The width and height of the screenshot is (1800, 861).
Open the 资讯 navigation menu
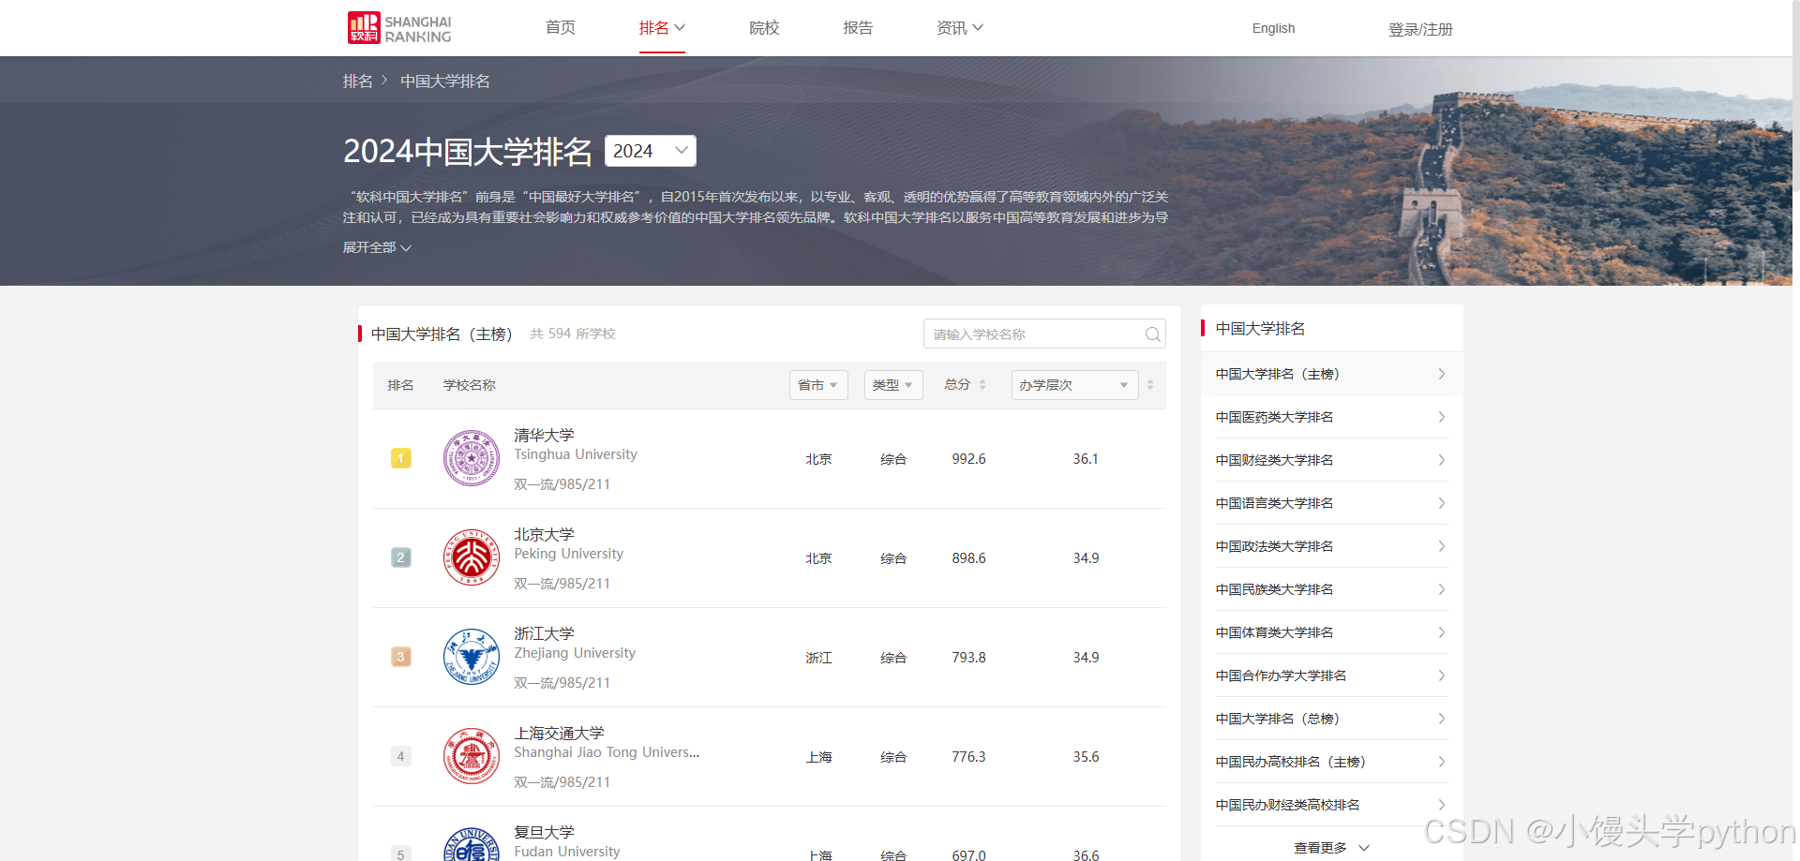pyautogui.click(x=959, y=28)
